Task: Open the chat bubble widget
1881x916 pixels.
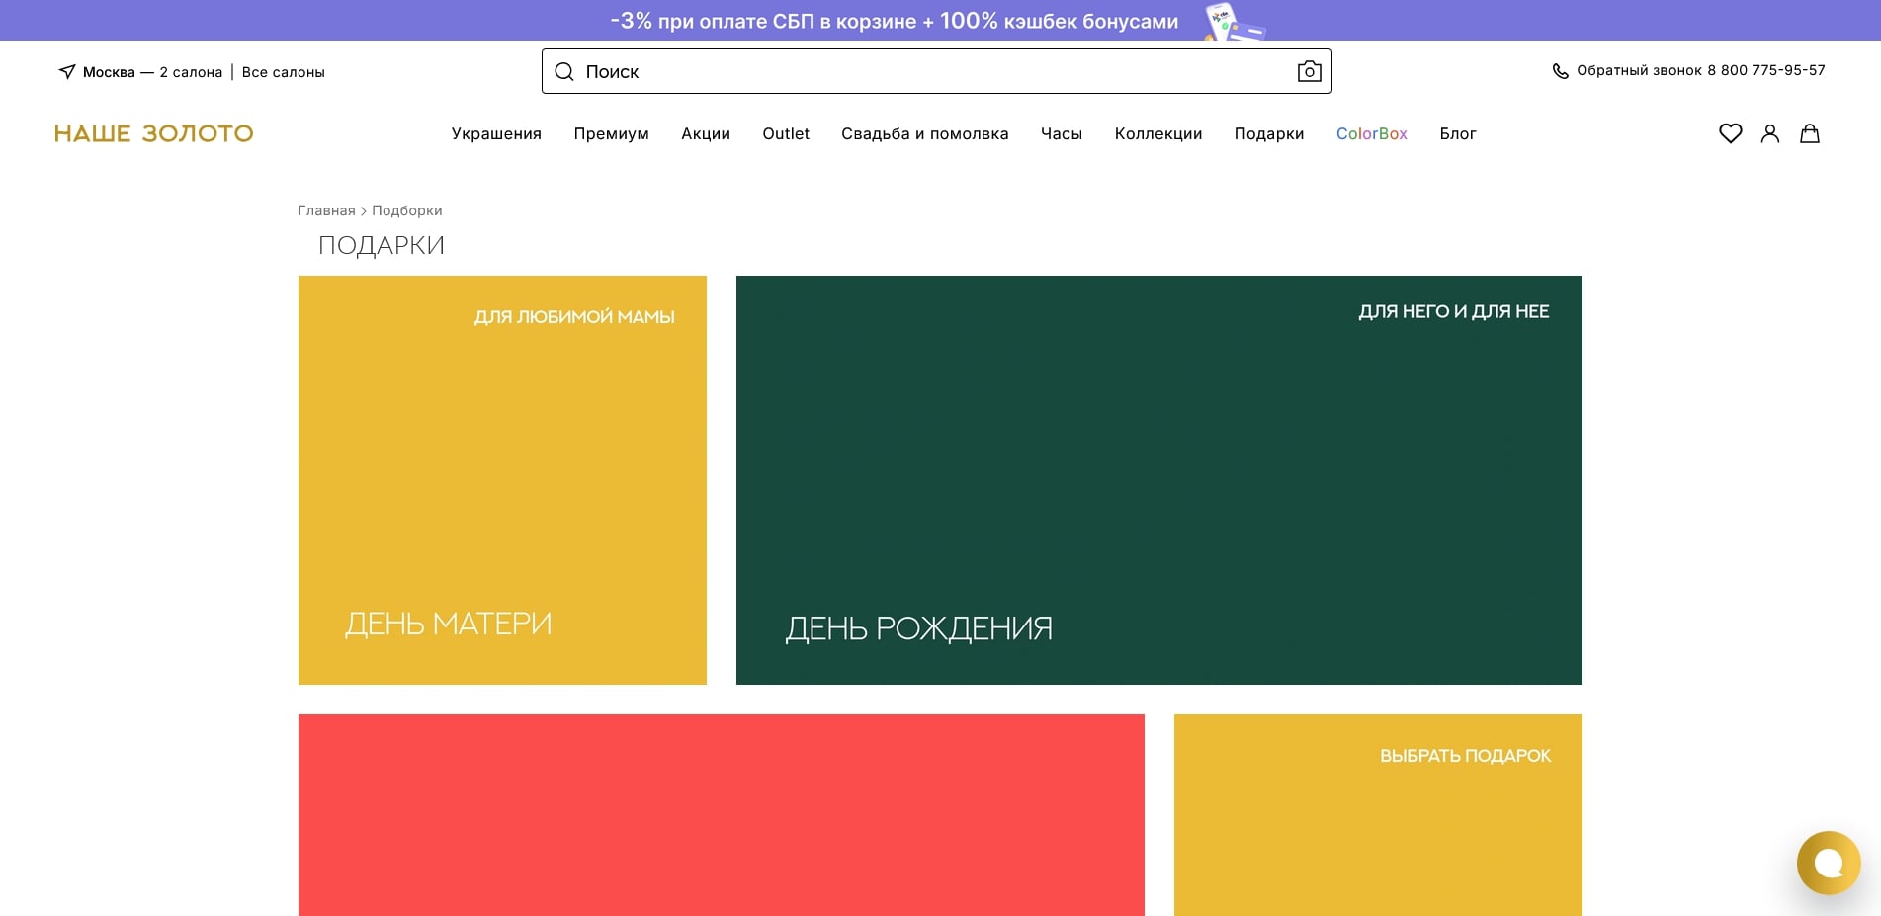Action: coord(1828,863)
